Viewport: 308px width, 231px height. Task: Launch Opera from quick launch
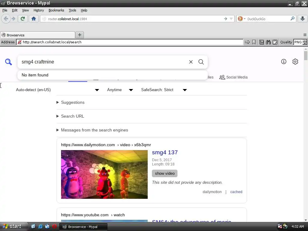pyautogui.click(x=54, y=226)
